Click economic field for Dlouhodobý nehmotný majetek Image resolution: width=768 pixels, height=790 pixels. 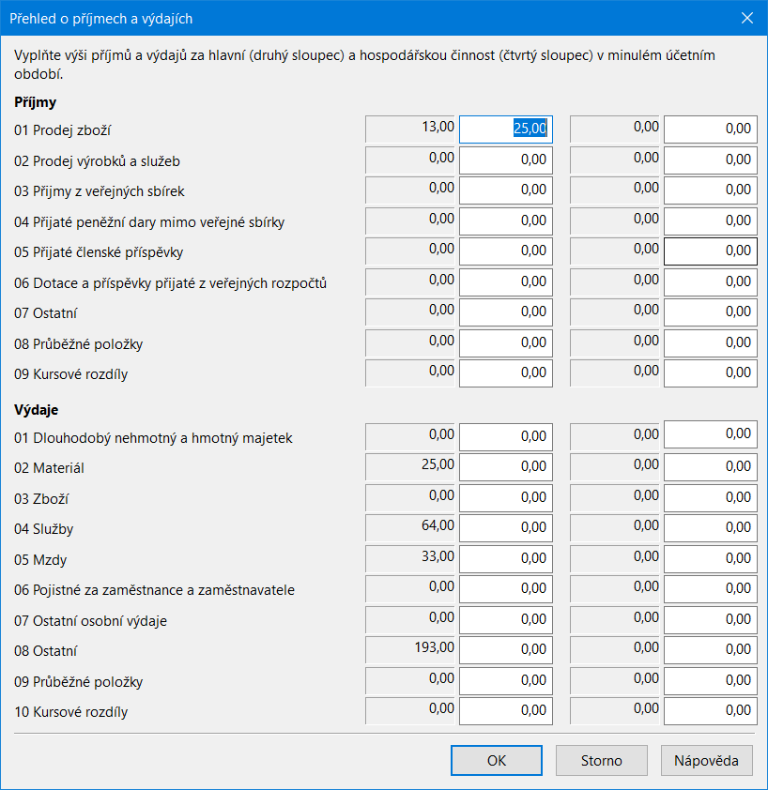pyautogui.click(x=711, y=434)
